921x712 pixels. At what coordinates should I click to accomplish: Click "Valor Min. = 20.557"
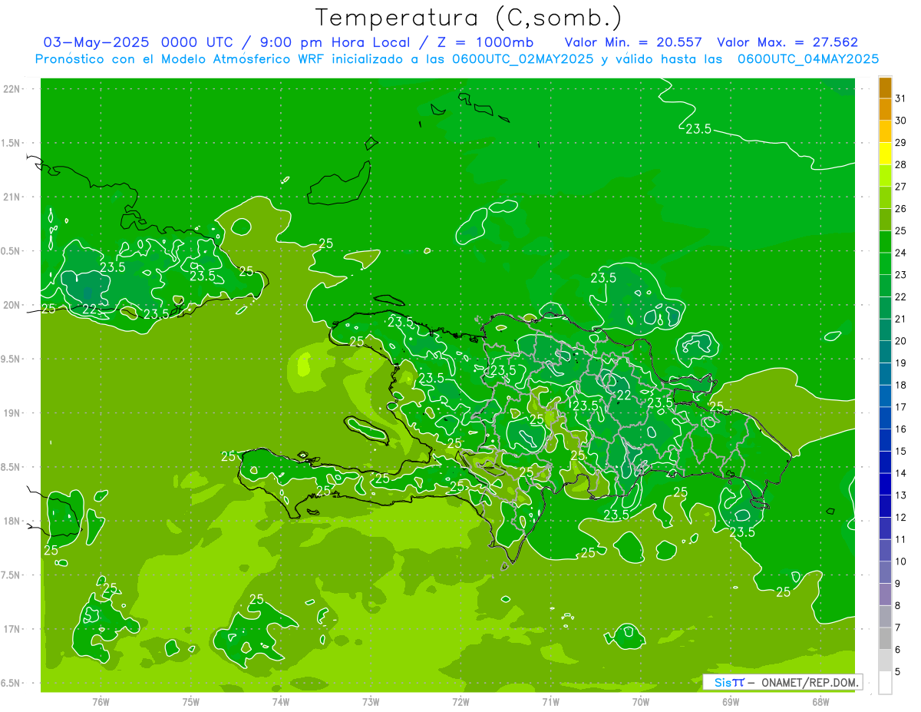(633, 42)
